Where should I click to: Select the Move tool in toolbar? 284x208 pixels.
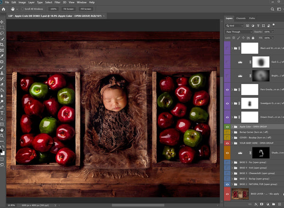pyautogui.click(x=2, y=22)
